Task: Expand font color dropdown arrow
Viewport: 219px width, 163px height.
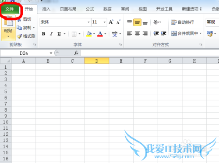Action: tap(105, 34)
